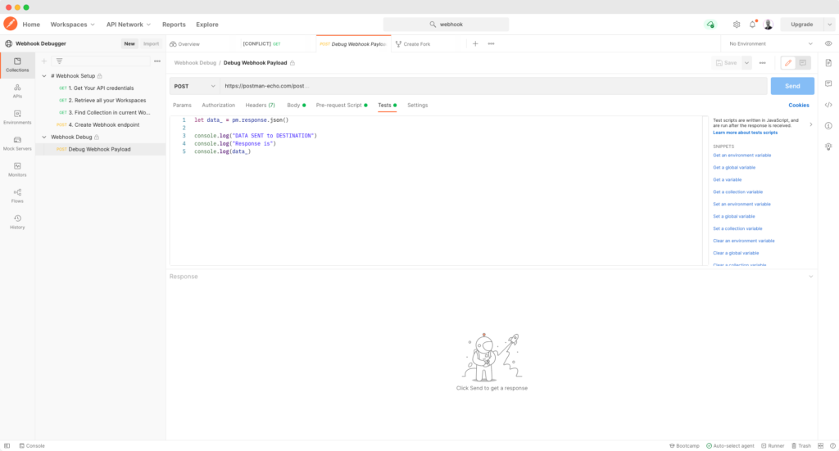Open Reports in top navigation
Screen dimensions: 839x451
tap(174, 25)
